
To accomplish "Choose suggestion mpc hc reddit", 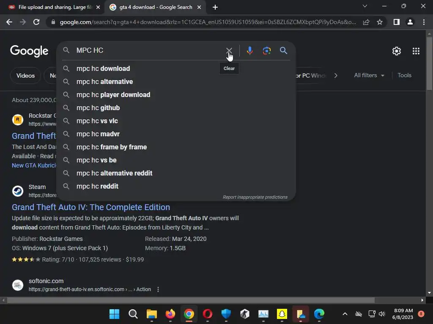I will (x=176, y=186).
